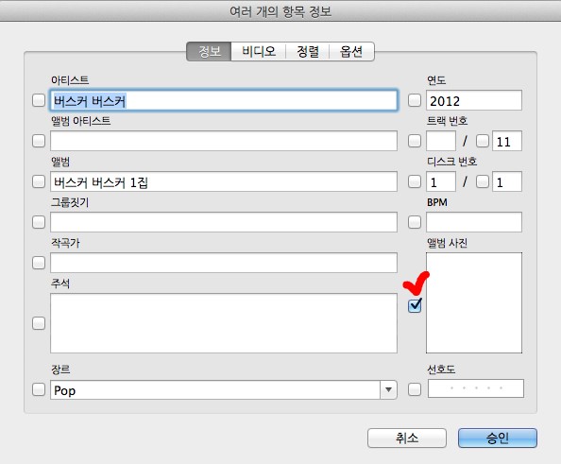561x464 pixels.
Task: Check the 주석 comments checkbox
Action: pos(39,323)
